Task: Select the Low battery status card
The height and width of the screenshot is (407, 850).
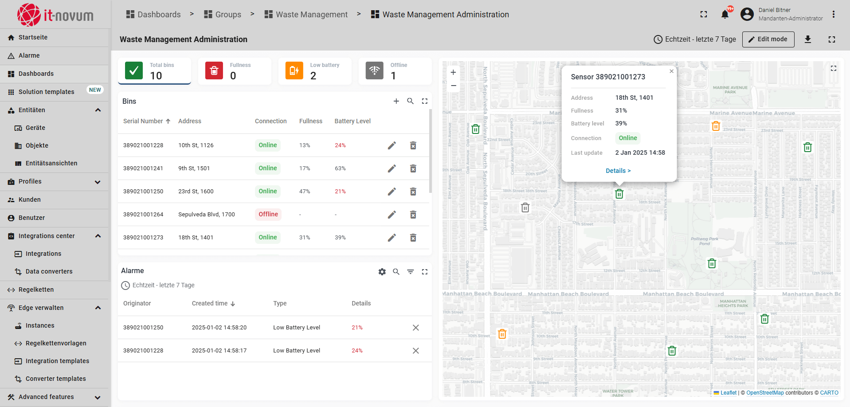Action: coord(314,71)
